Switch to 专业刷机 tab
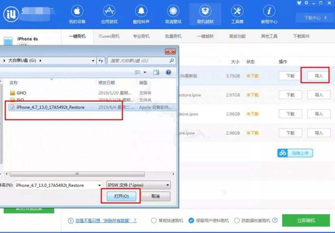335x233 pixels. [141, 36]
